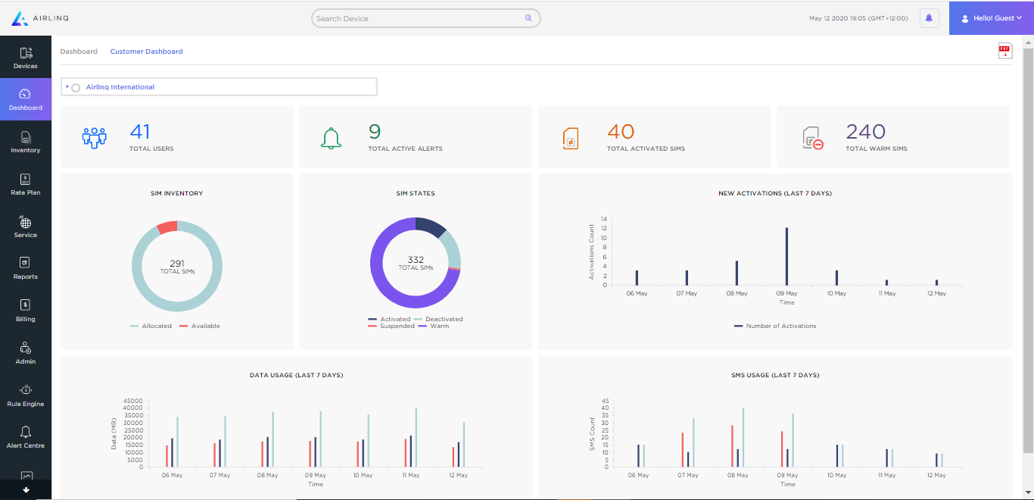
Task: Expand sidebar with the bottom down arrow
Action: (x=26, y=491)
